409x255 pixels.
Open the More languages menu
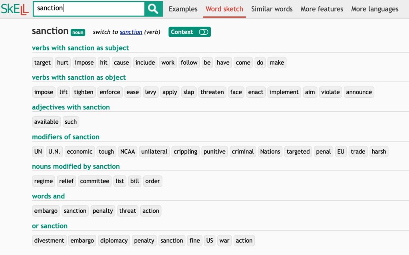(x=375, y=9)
